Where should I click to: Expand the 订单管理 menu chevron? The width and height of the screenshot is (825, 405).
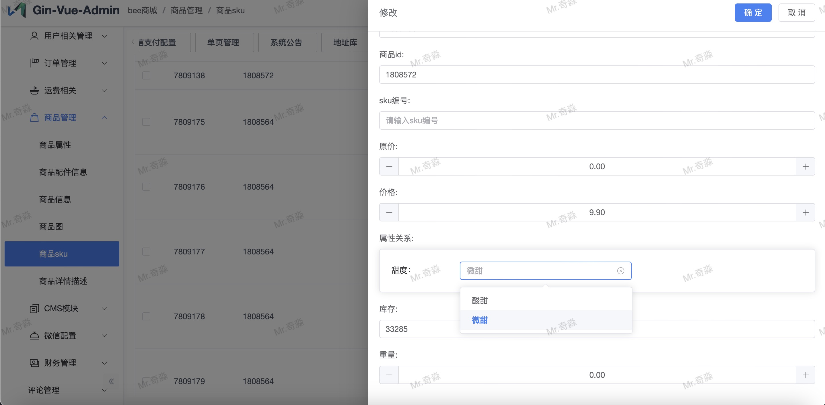point(104,63)
